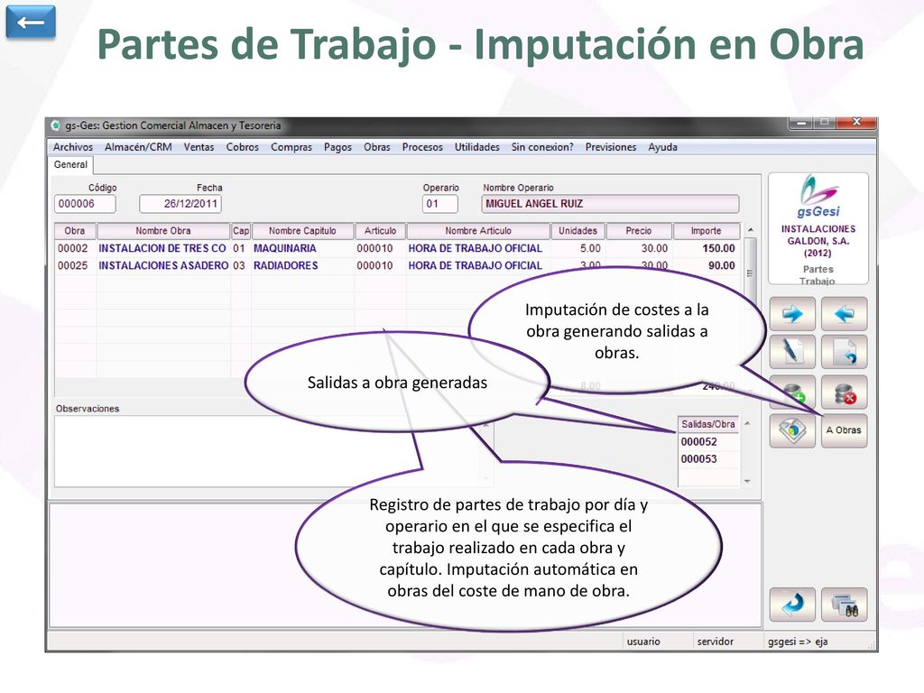Click the Obra column header

click(75, 231)
